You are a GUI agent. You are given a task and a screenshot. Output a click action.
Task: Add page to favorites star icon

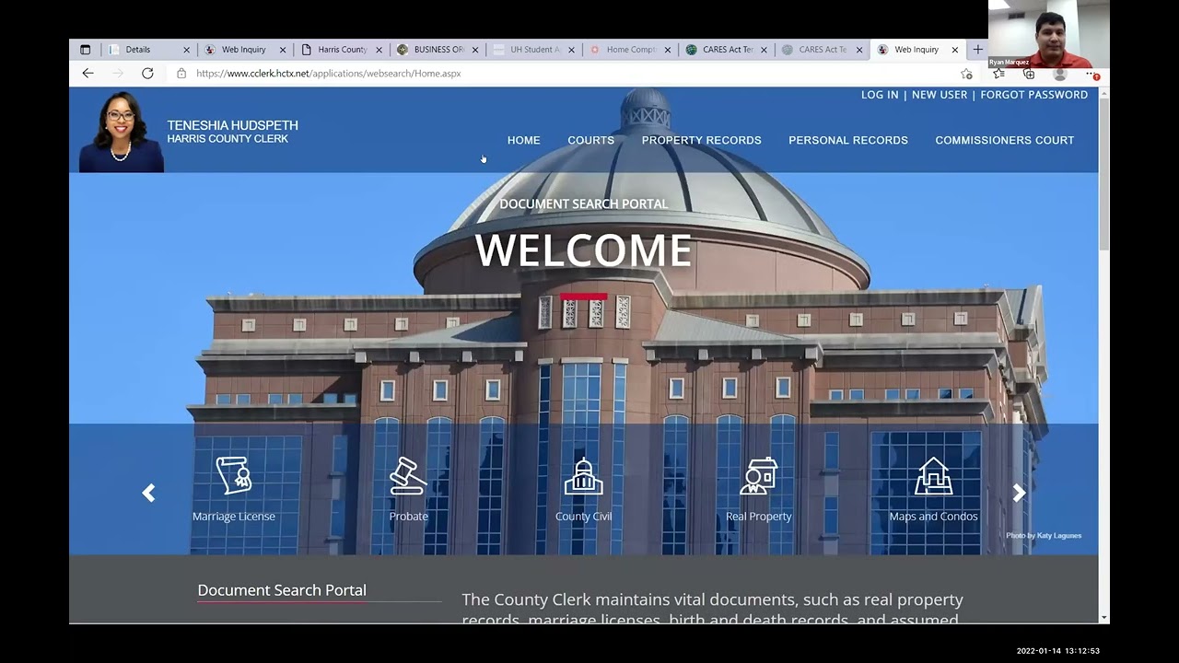(966, 74)
